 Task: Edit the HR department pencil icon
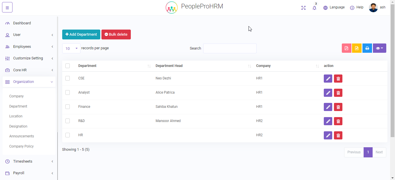pos(328,135)
